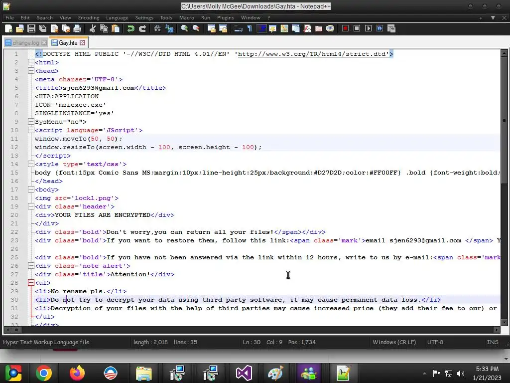Cut selection with the scissors icon

point(92,28)
